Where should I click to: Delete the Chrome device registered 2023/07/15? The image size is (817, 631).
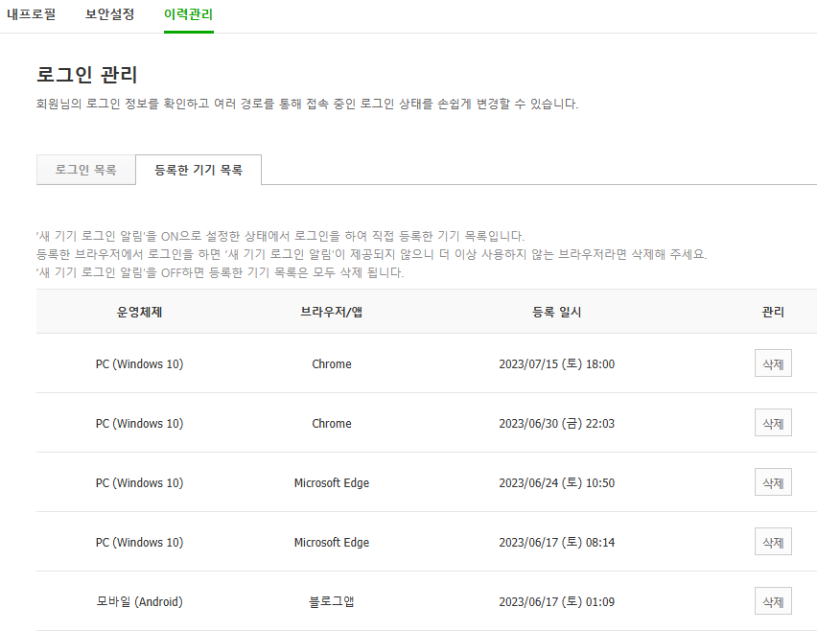(x=773, y=363)
